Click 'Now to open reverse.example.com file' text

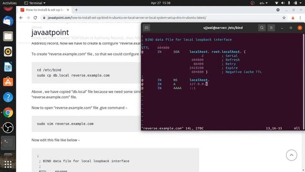pos(80,107)
